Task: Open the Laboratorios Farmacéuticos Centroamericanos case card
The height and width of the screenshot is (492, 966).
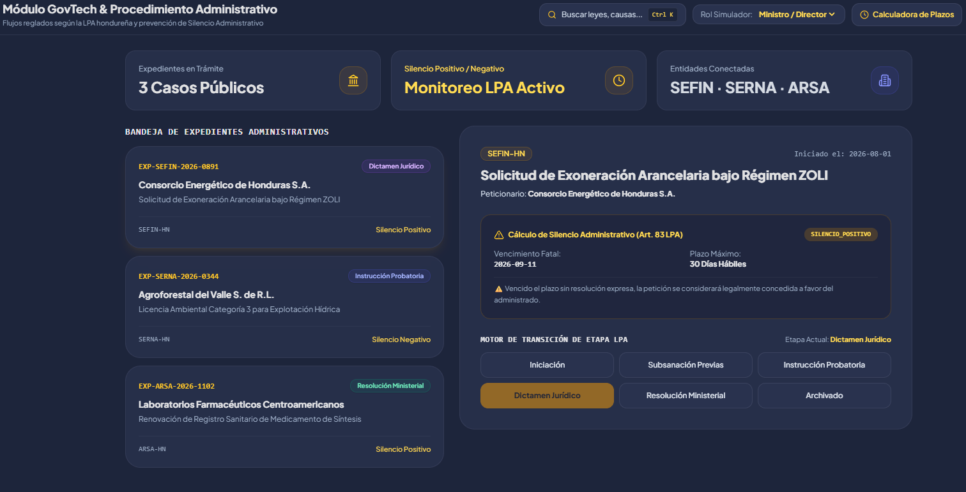Action: (284, 417)
